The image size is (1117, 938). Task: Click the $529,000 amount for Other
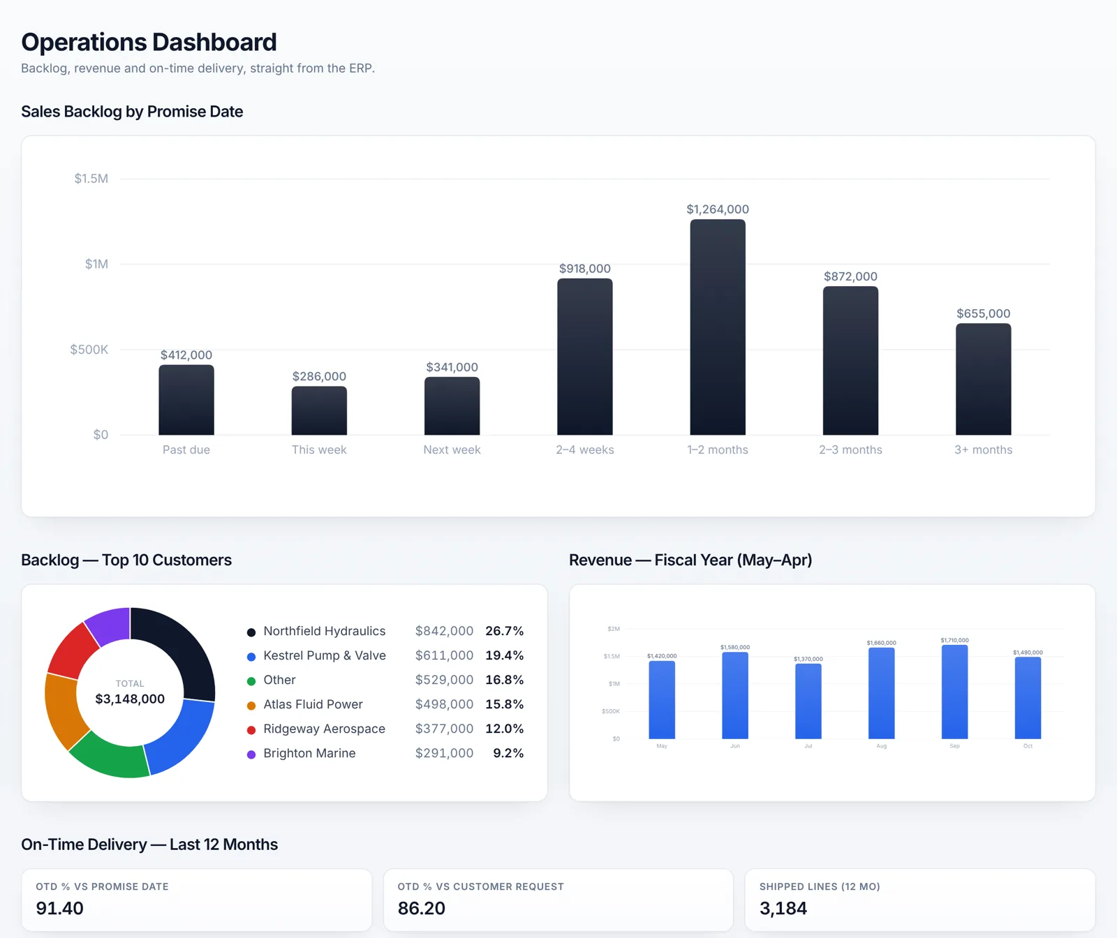[444, 680]
